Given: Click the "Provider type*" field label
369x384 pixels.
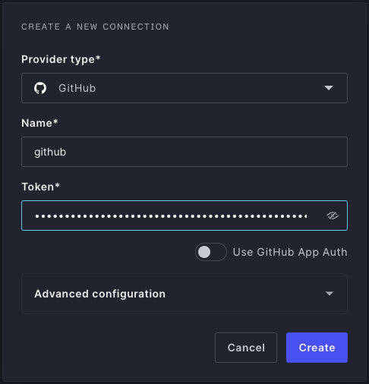Looking at the screenshot, I should point(61,59).
